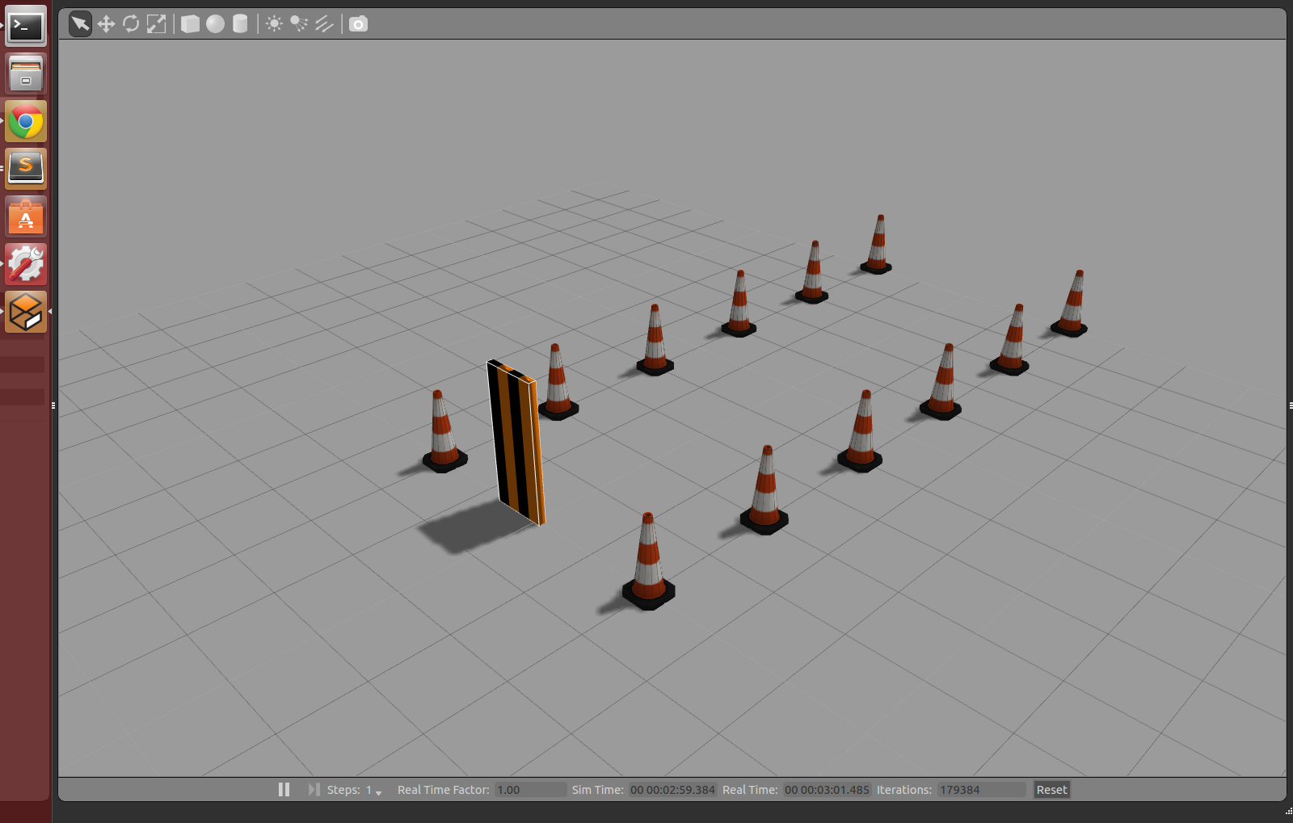Viewport: 1293px width, 823px height.
Task: Pause the simulation
Action: [x=284, y=789]
